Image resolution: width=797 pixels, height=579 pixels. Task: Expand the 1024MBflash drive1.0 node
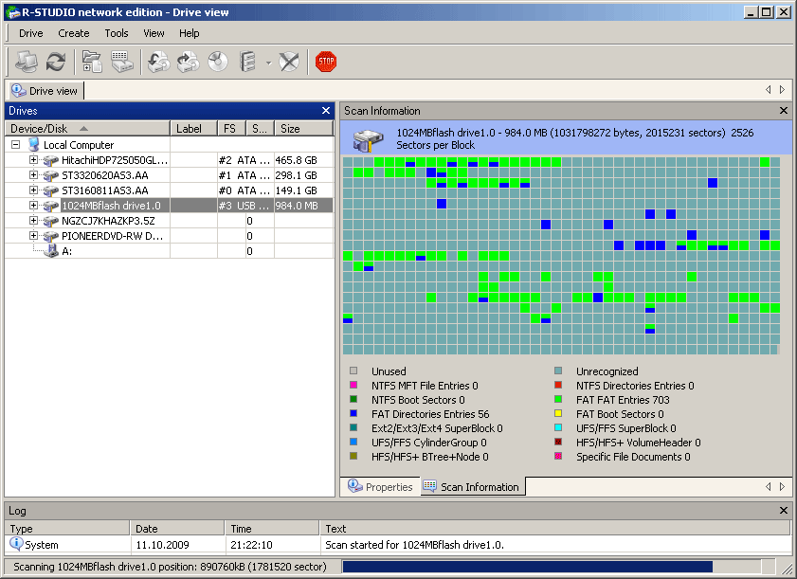point(33,206)
